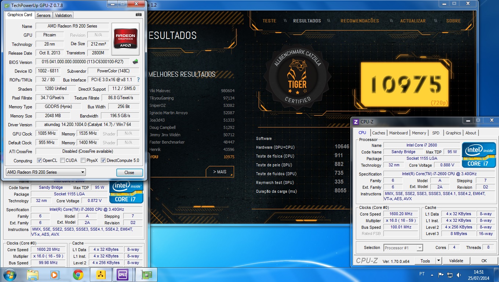Click the Validate button in CPU-Z
Screen dimensions: 499x282
click(x=456, y=261)
